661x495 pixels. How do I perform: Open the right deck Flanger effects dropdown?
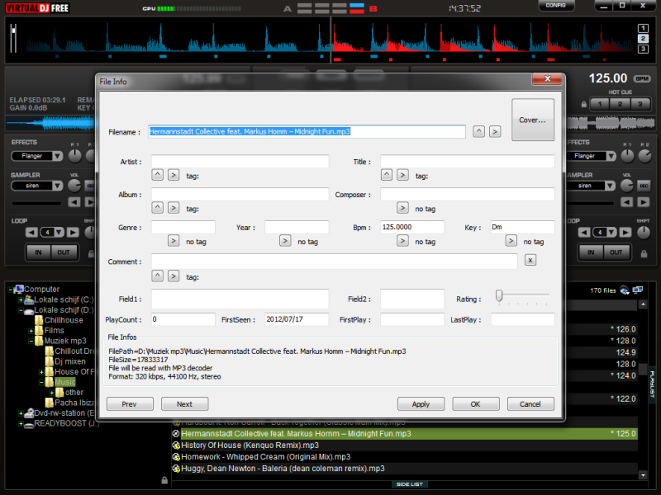[611, 156]
